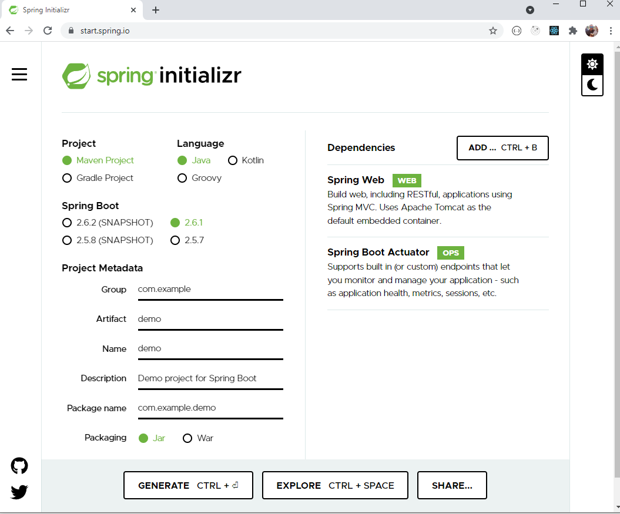Click the ADD dependencies button
This screenshot has height=514, width=620.
tap(502, 148)
